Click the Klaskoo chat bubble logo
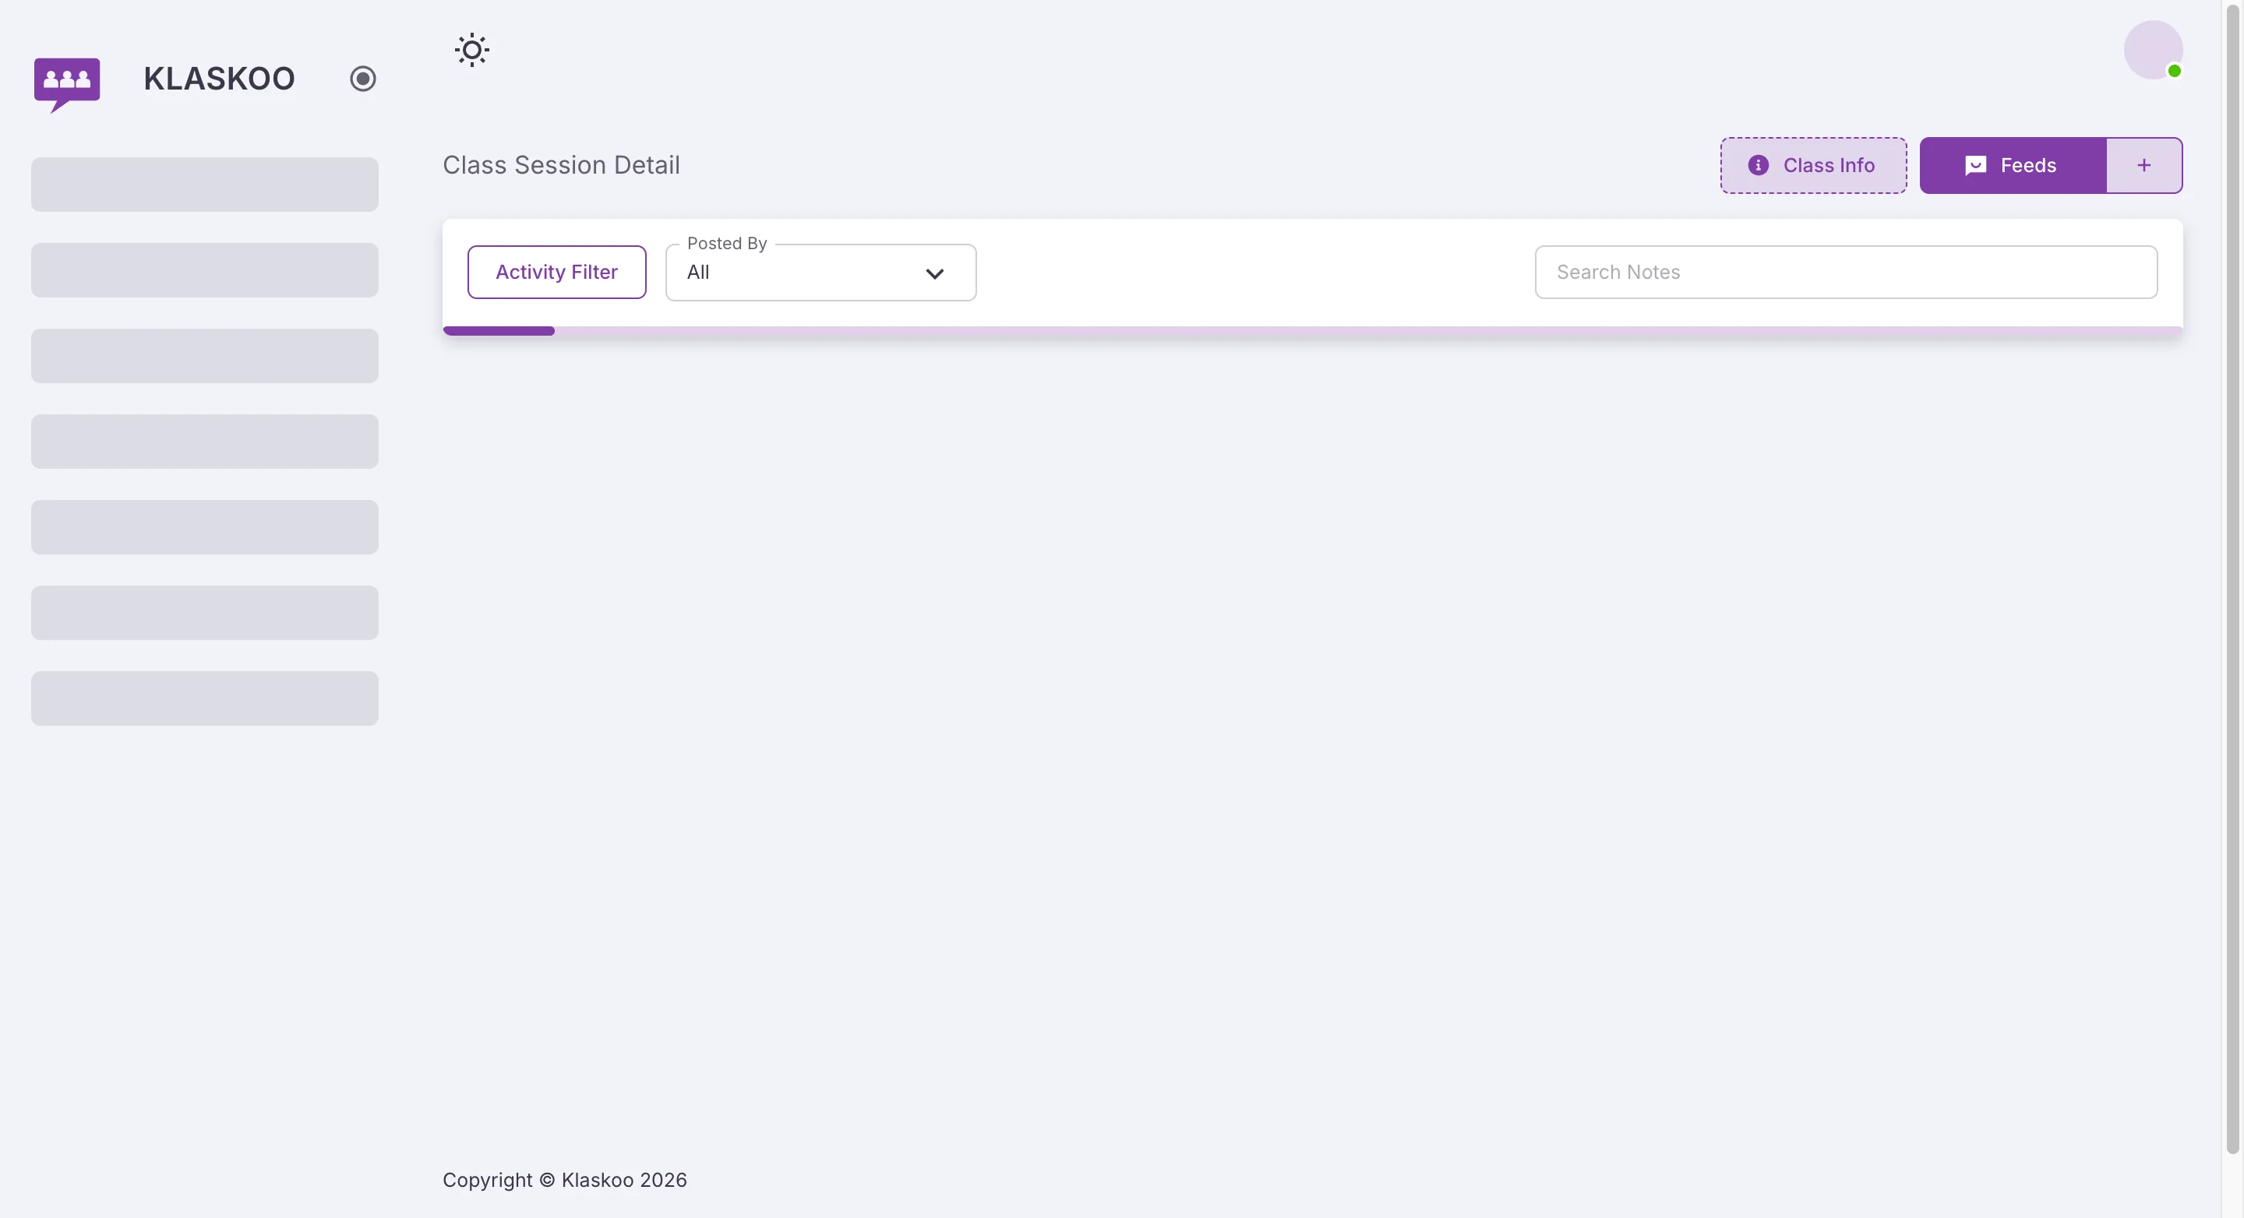Screen dimensions: 2244x1218 click(x=67, y=83)
